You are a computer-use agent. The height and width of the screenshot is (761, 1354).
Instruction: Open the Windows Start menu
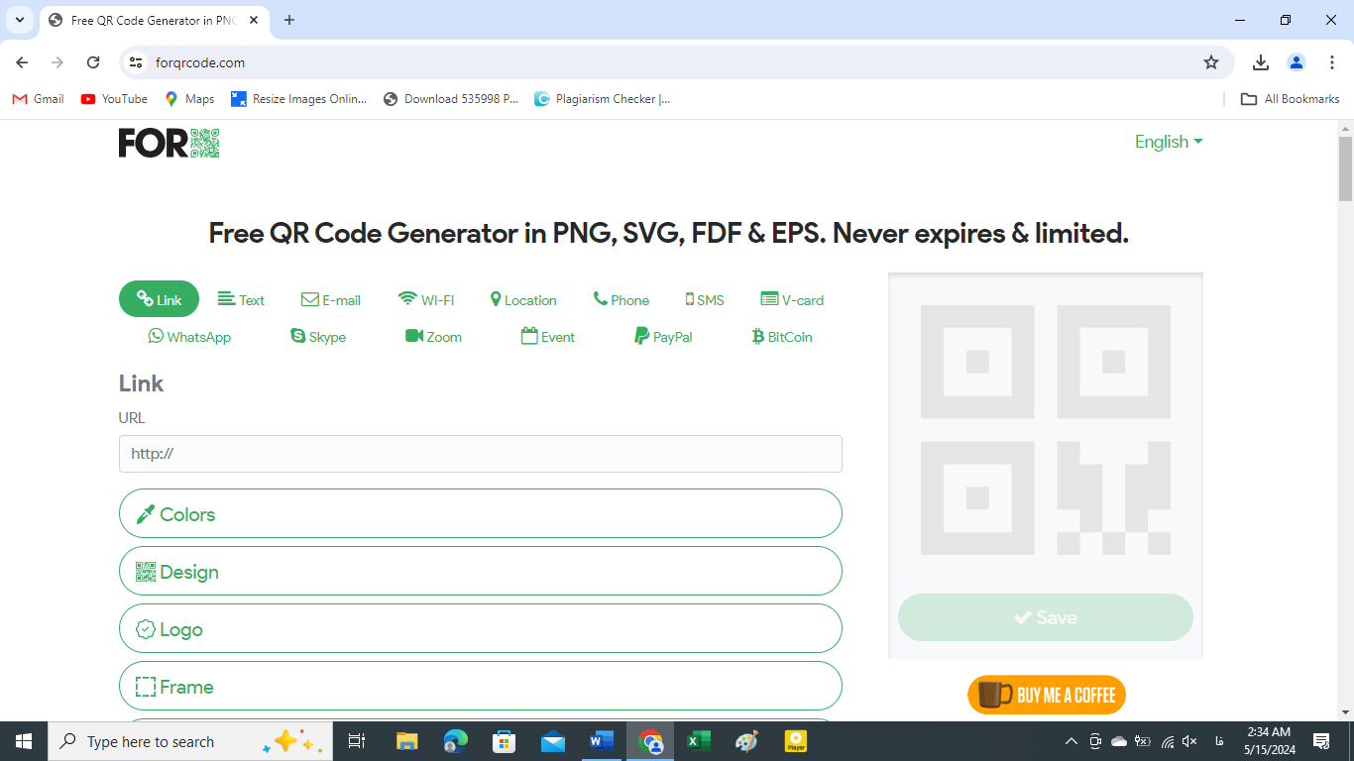click(24, 741)
